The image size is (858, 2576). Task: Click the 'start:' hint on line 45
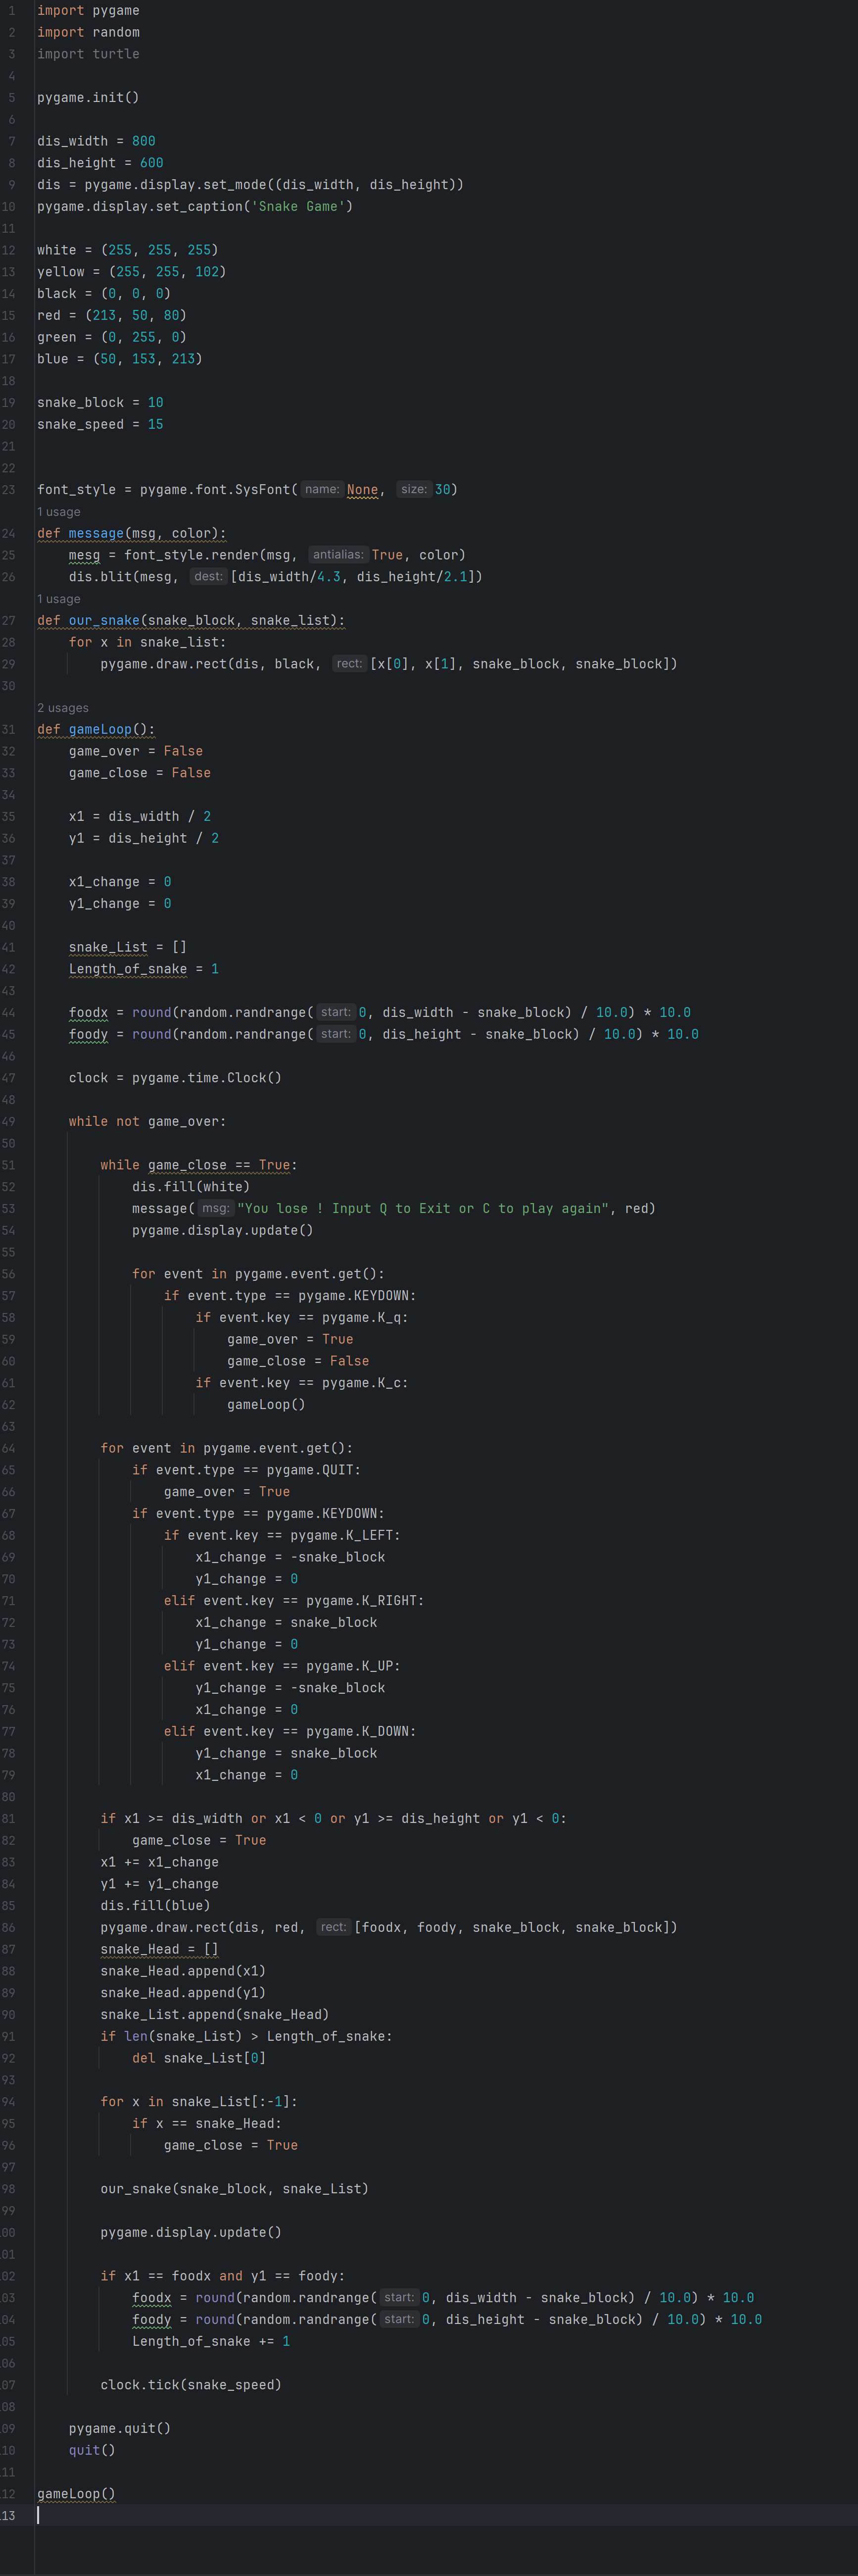point(335,1034)
